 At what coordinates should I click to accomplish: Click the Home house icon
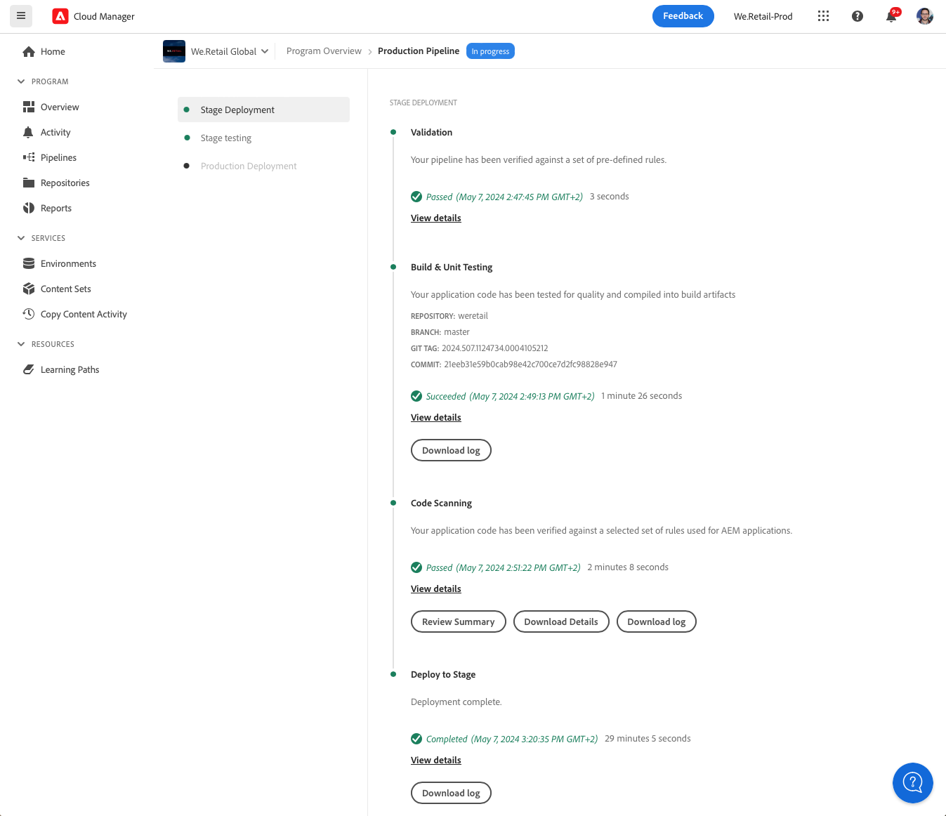point(29,51)
